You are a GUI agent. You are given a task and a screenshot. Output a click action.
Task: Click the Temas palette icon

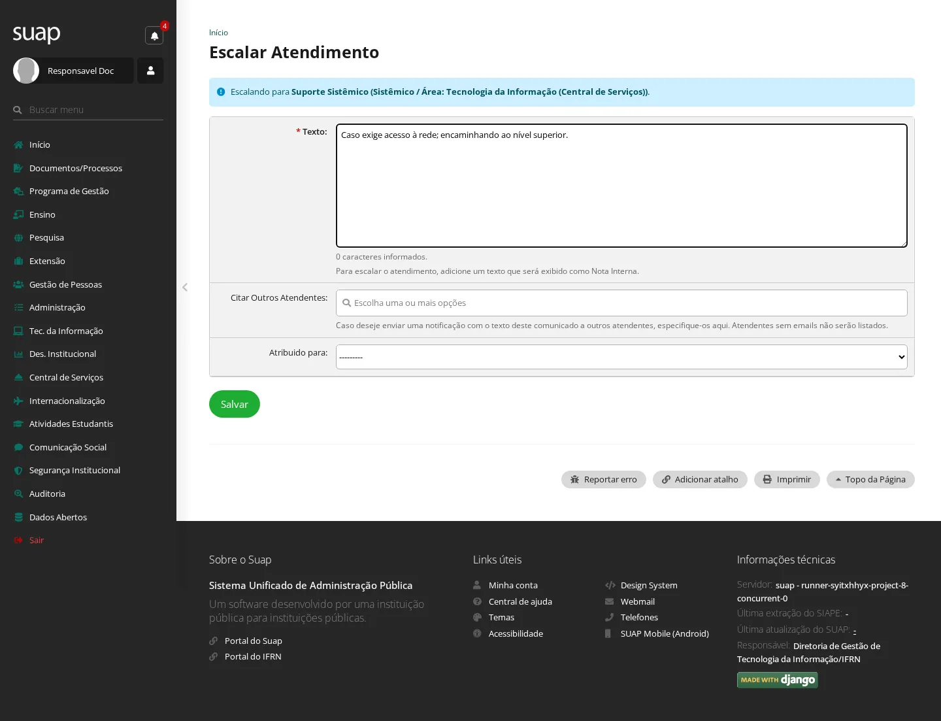(x=477, y=617)
